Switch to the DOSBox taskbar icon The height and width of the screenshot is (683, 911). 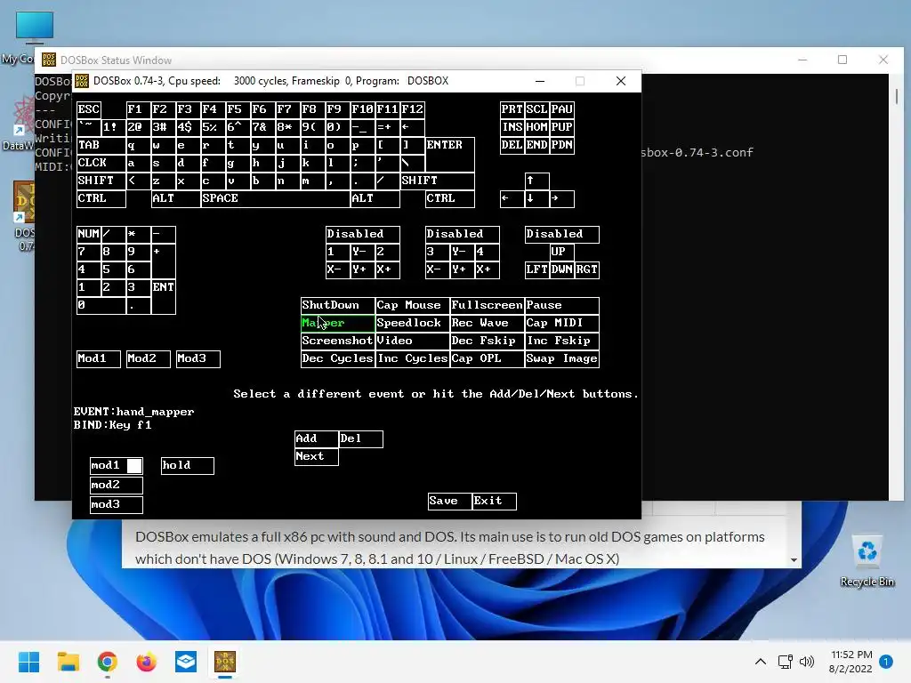(x=225, y=662)
